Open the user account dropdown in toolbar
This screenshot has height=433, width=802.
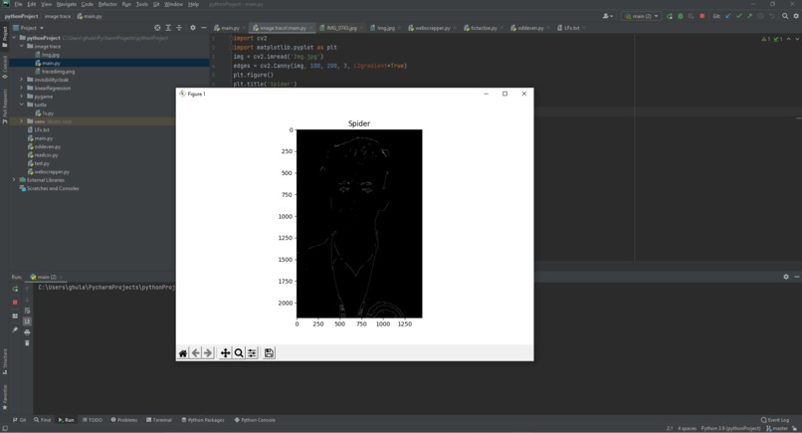(x=608, y=16)
